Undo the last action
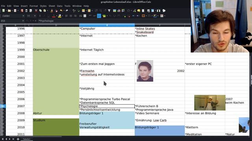The image size is (252, 141). pyautogui.click(x=61, y=11)
